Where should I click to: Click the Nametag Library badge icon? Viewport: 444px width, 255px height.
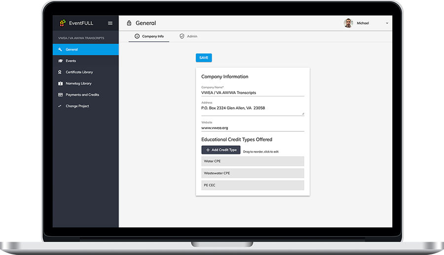point(60,84)
